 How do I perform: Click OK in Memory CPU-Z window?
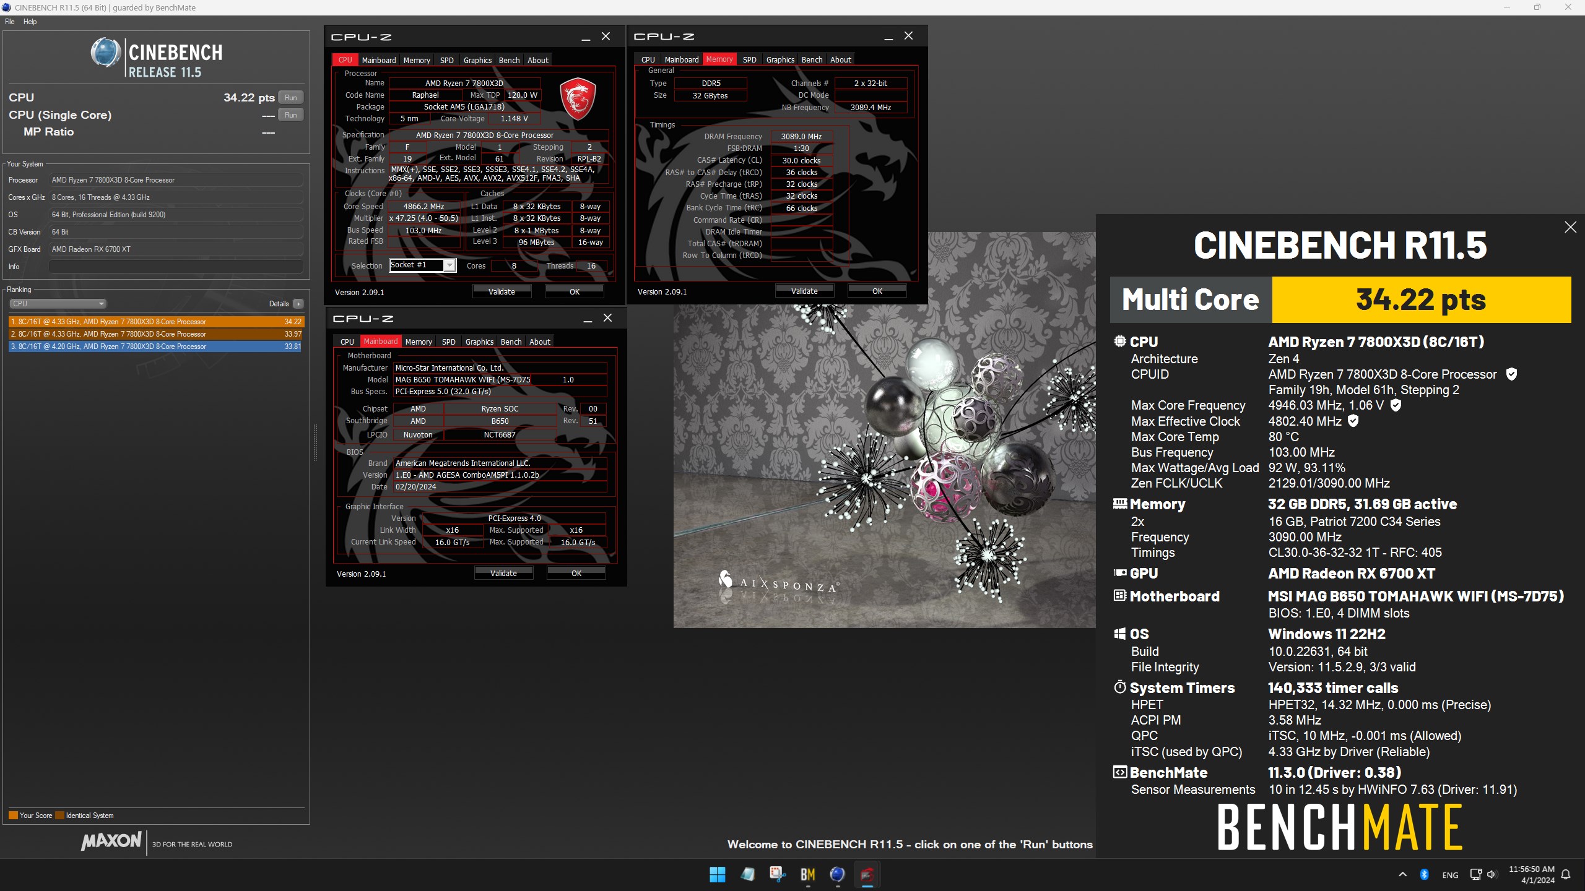click(877, 291)
